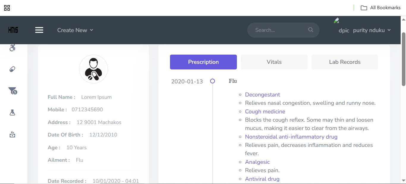Viewport: 406px width, 184px height.
Task: Click Nonsteroidal anti-inflammatory drug link
Action: tap(291, 137)
